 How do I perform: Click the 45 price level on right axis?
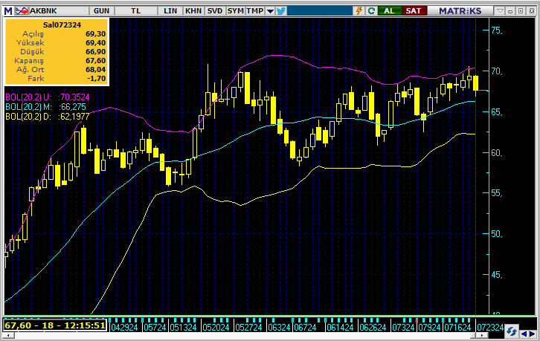(497, 275)
